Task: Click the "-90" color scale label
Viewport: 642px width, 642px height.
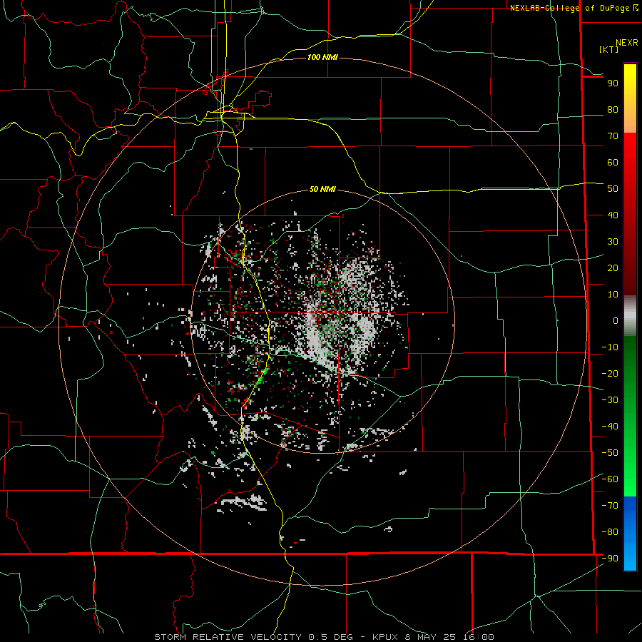Action: click(x=610, y=559)
